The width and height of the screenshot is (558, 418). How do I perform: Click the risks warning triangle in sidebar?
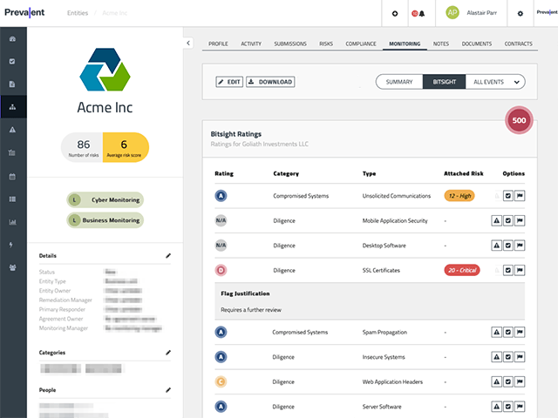click(x=12, y=130)
